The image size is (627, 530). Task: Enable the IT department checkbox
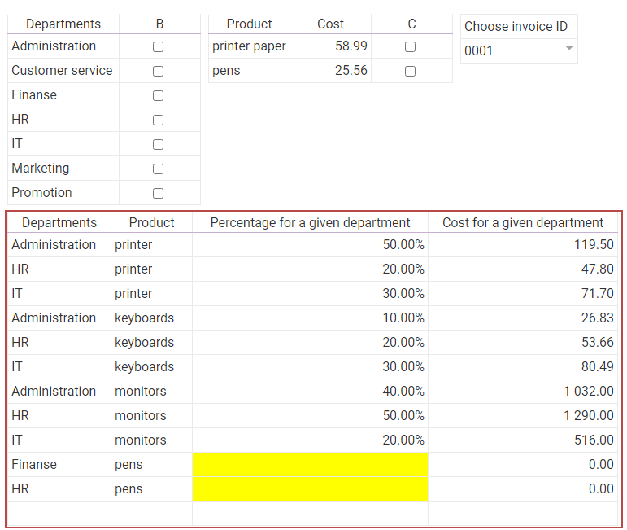158,145
